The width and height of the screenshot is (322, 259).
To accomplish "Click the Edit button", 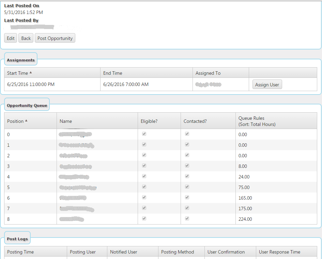I will (11, 38).
